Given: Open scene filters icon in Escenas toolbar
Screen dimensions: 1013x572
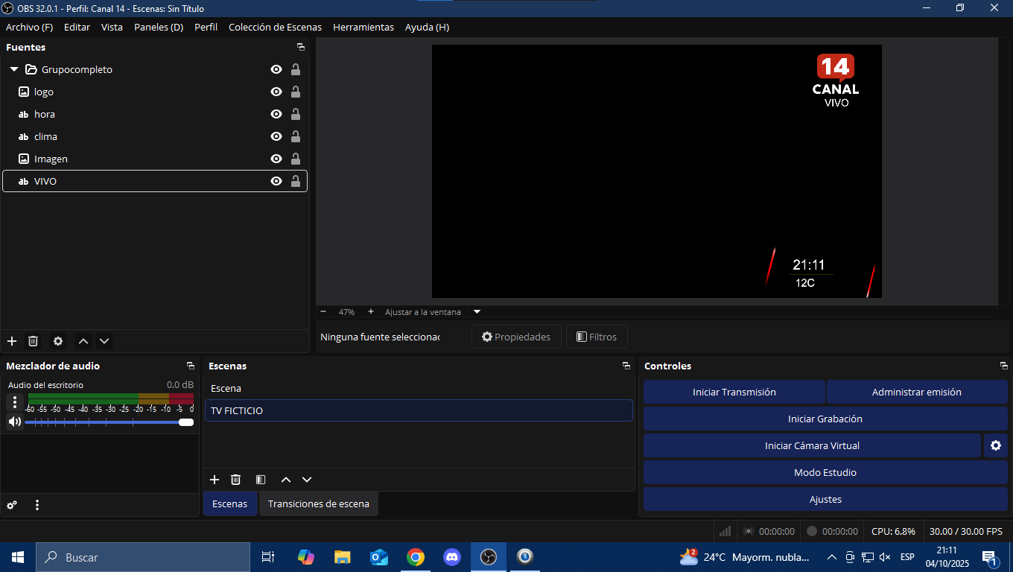Looking at the screenshot, I should 261,480.
